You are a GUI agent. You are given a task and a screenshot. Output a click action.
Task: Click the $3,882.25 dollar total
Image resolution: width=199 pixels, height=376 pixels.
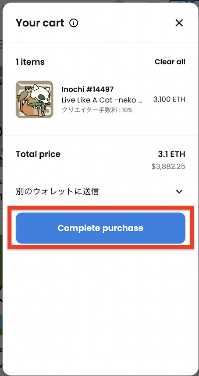[x=168, y=166]
